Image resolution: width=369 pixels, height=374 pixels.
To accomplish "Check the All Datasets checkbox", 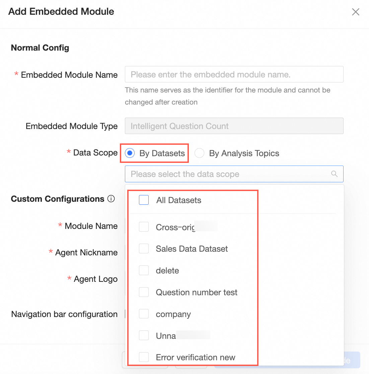I will click(x=144, y=200).
